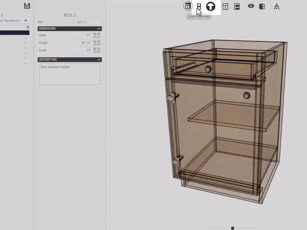Click the filter funnel icon

[x=28, y=28]
